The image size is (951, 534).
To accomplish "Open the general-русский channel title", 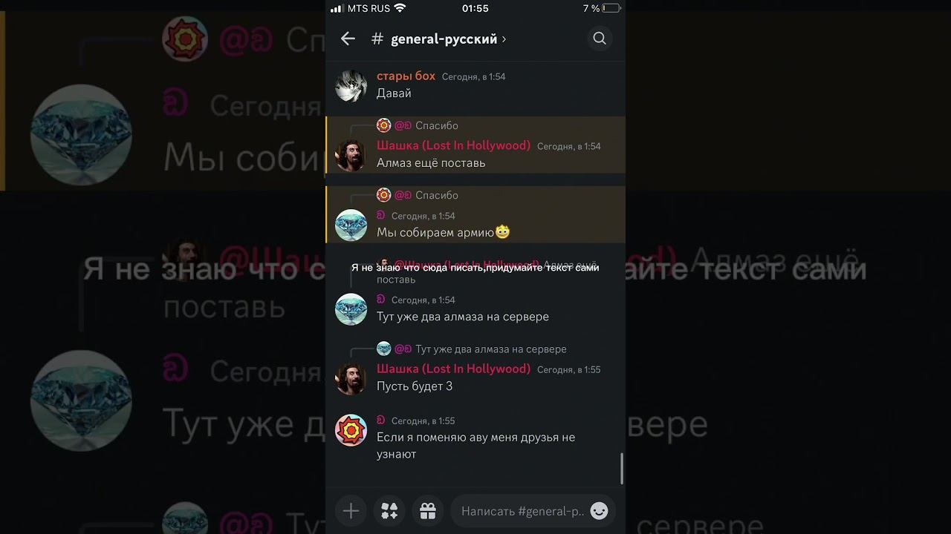I will coord(444,39).
